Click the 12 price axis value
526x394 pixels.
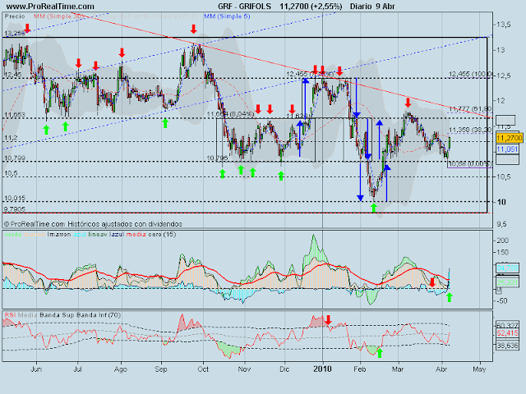(501, 101)
